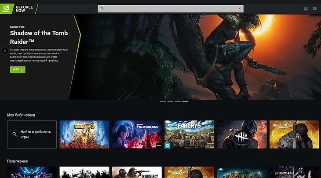Click the 'Популярное' section heading

point(18,161)
